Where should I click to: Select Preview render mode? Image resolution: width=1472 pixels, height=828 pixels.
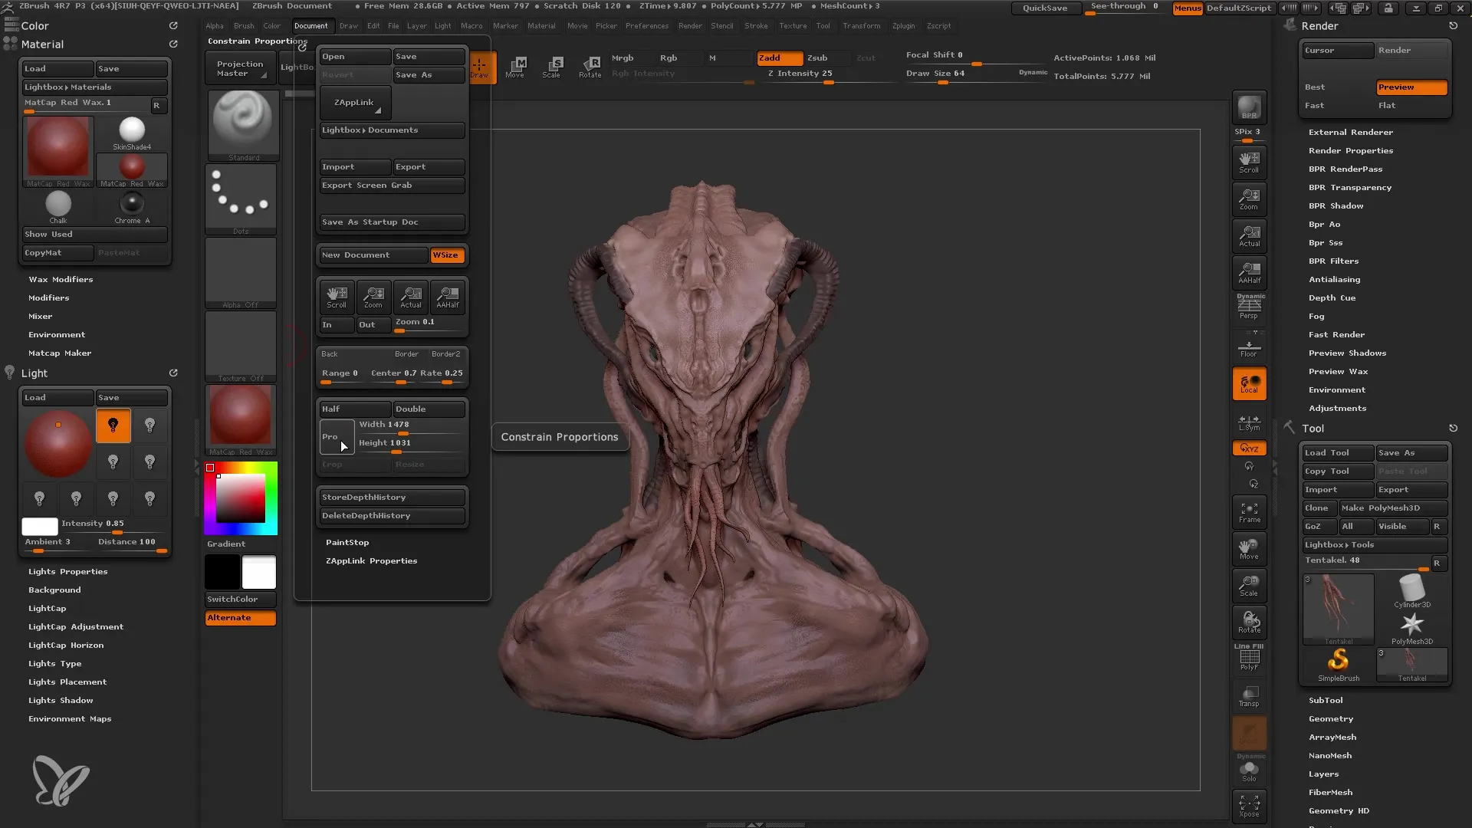1411,87
